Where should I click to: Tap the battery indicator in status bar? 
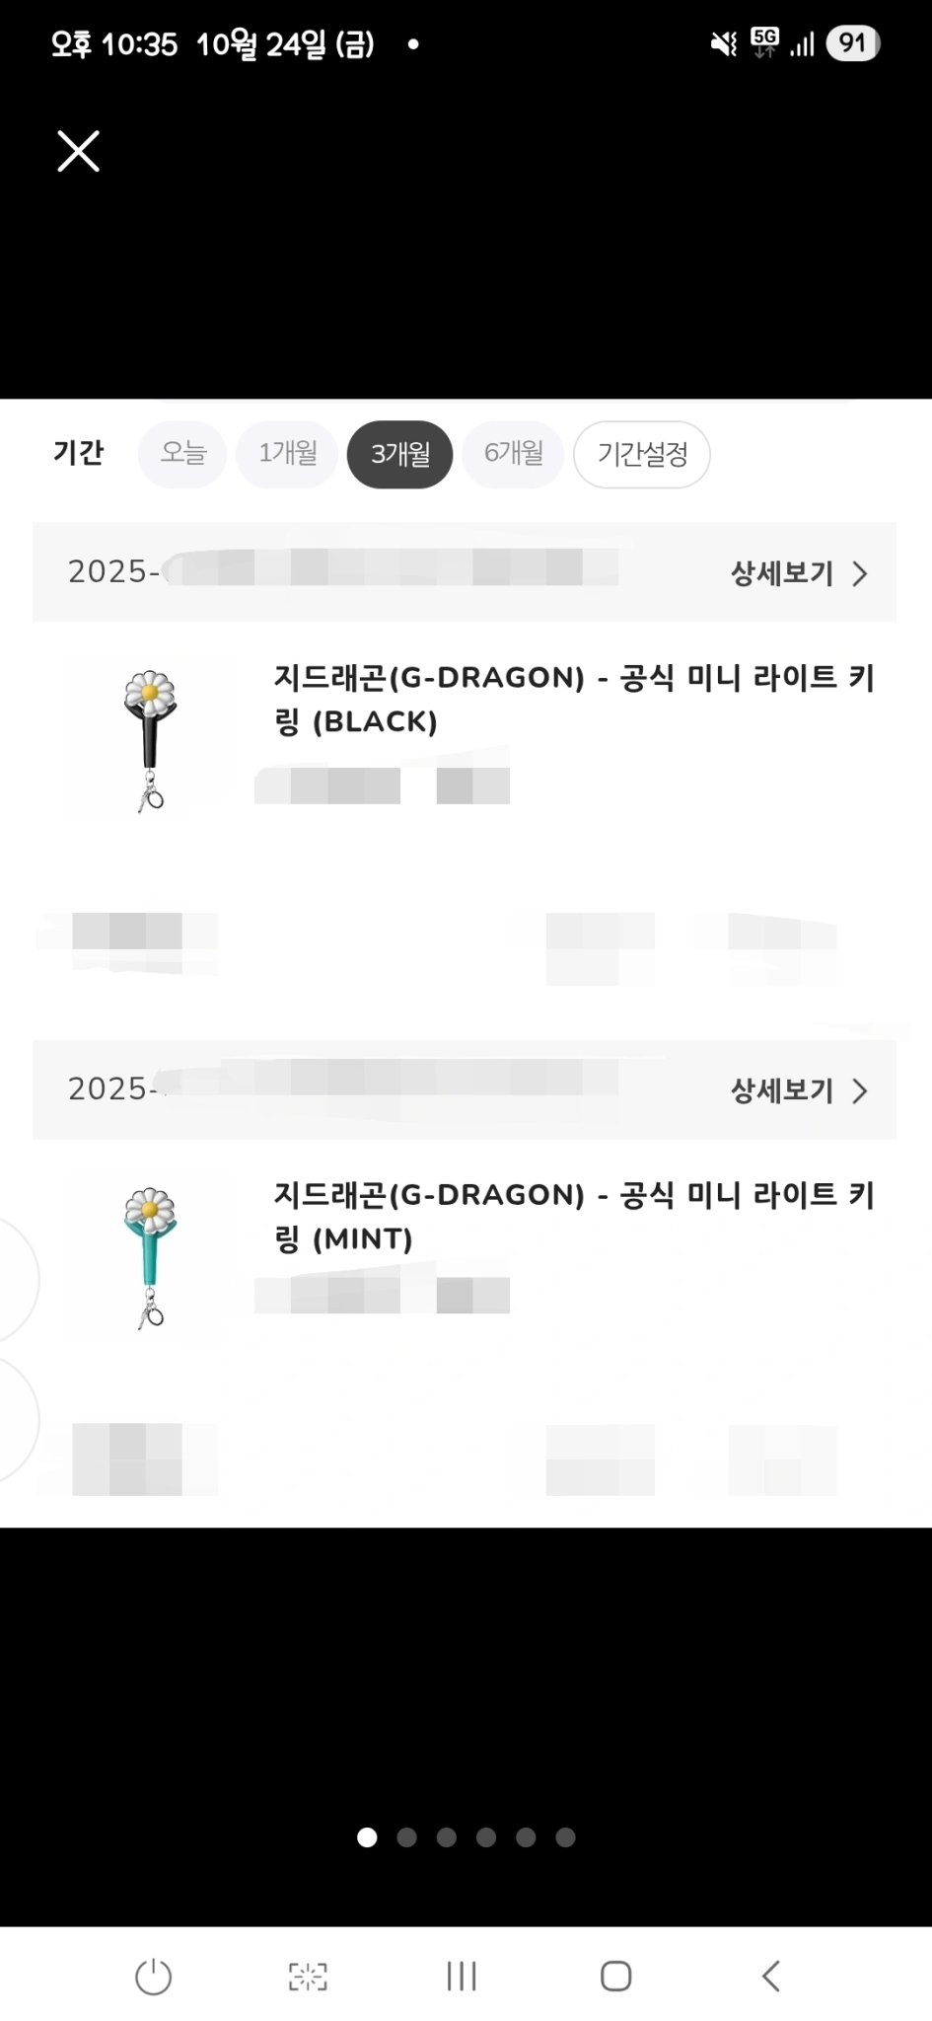tap(852, 43)
